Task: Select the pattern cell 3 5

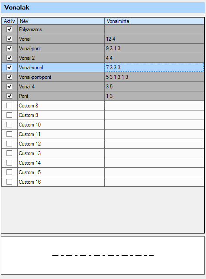Action: pyautogui.click(x=154, y=87)
